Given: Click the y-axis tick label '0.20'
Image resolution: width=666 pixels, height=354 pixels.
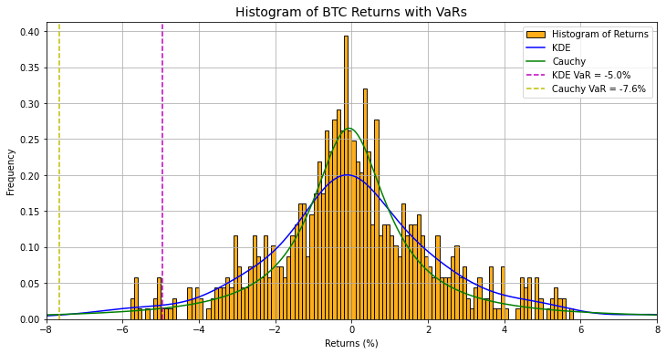Looking at the screenshot, I should (31, 176).
